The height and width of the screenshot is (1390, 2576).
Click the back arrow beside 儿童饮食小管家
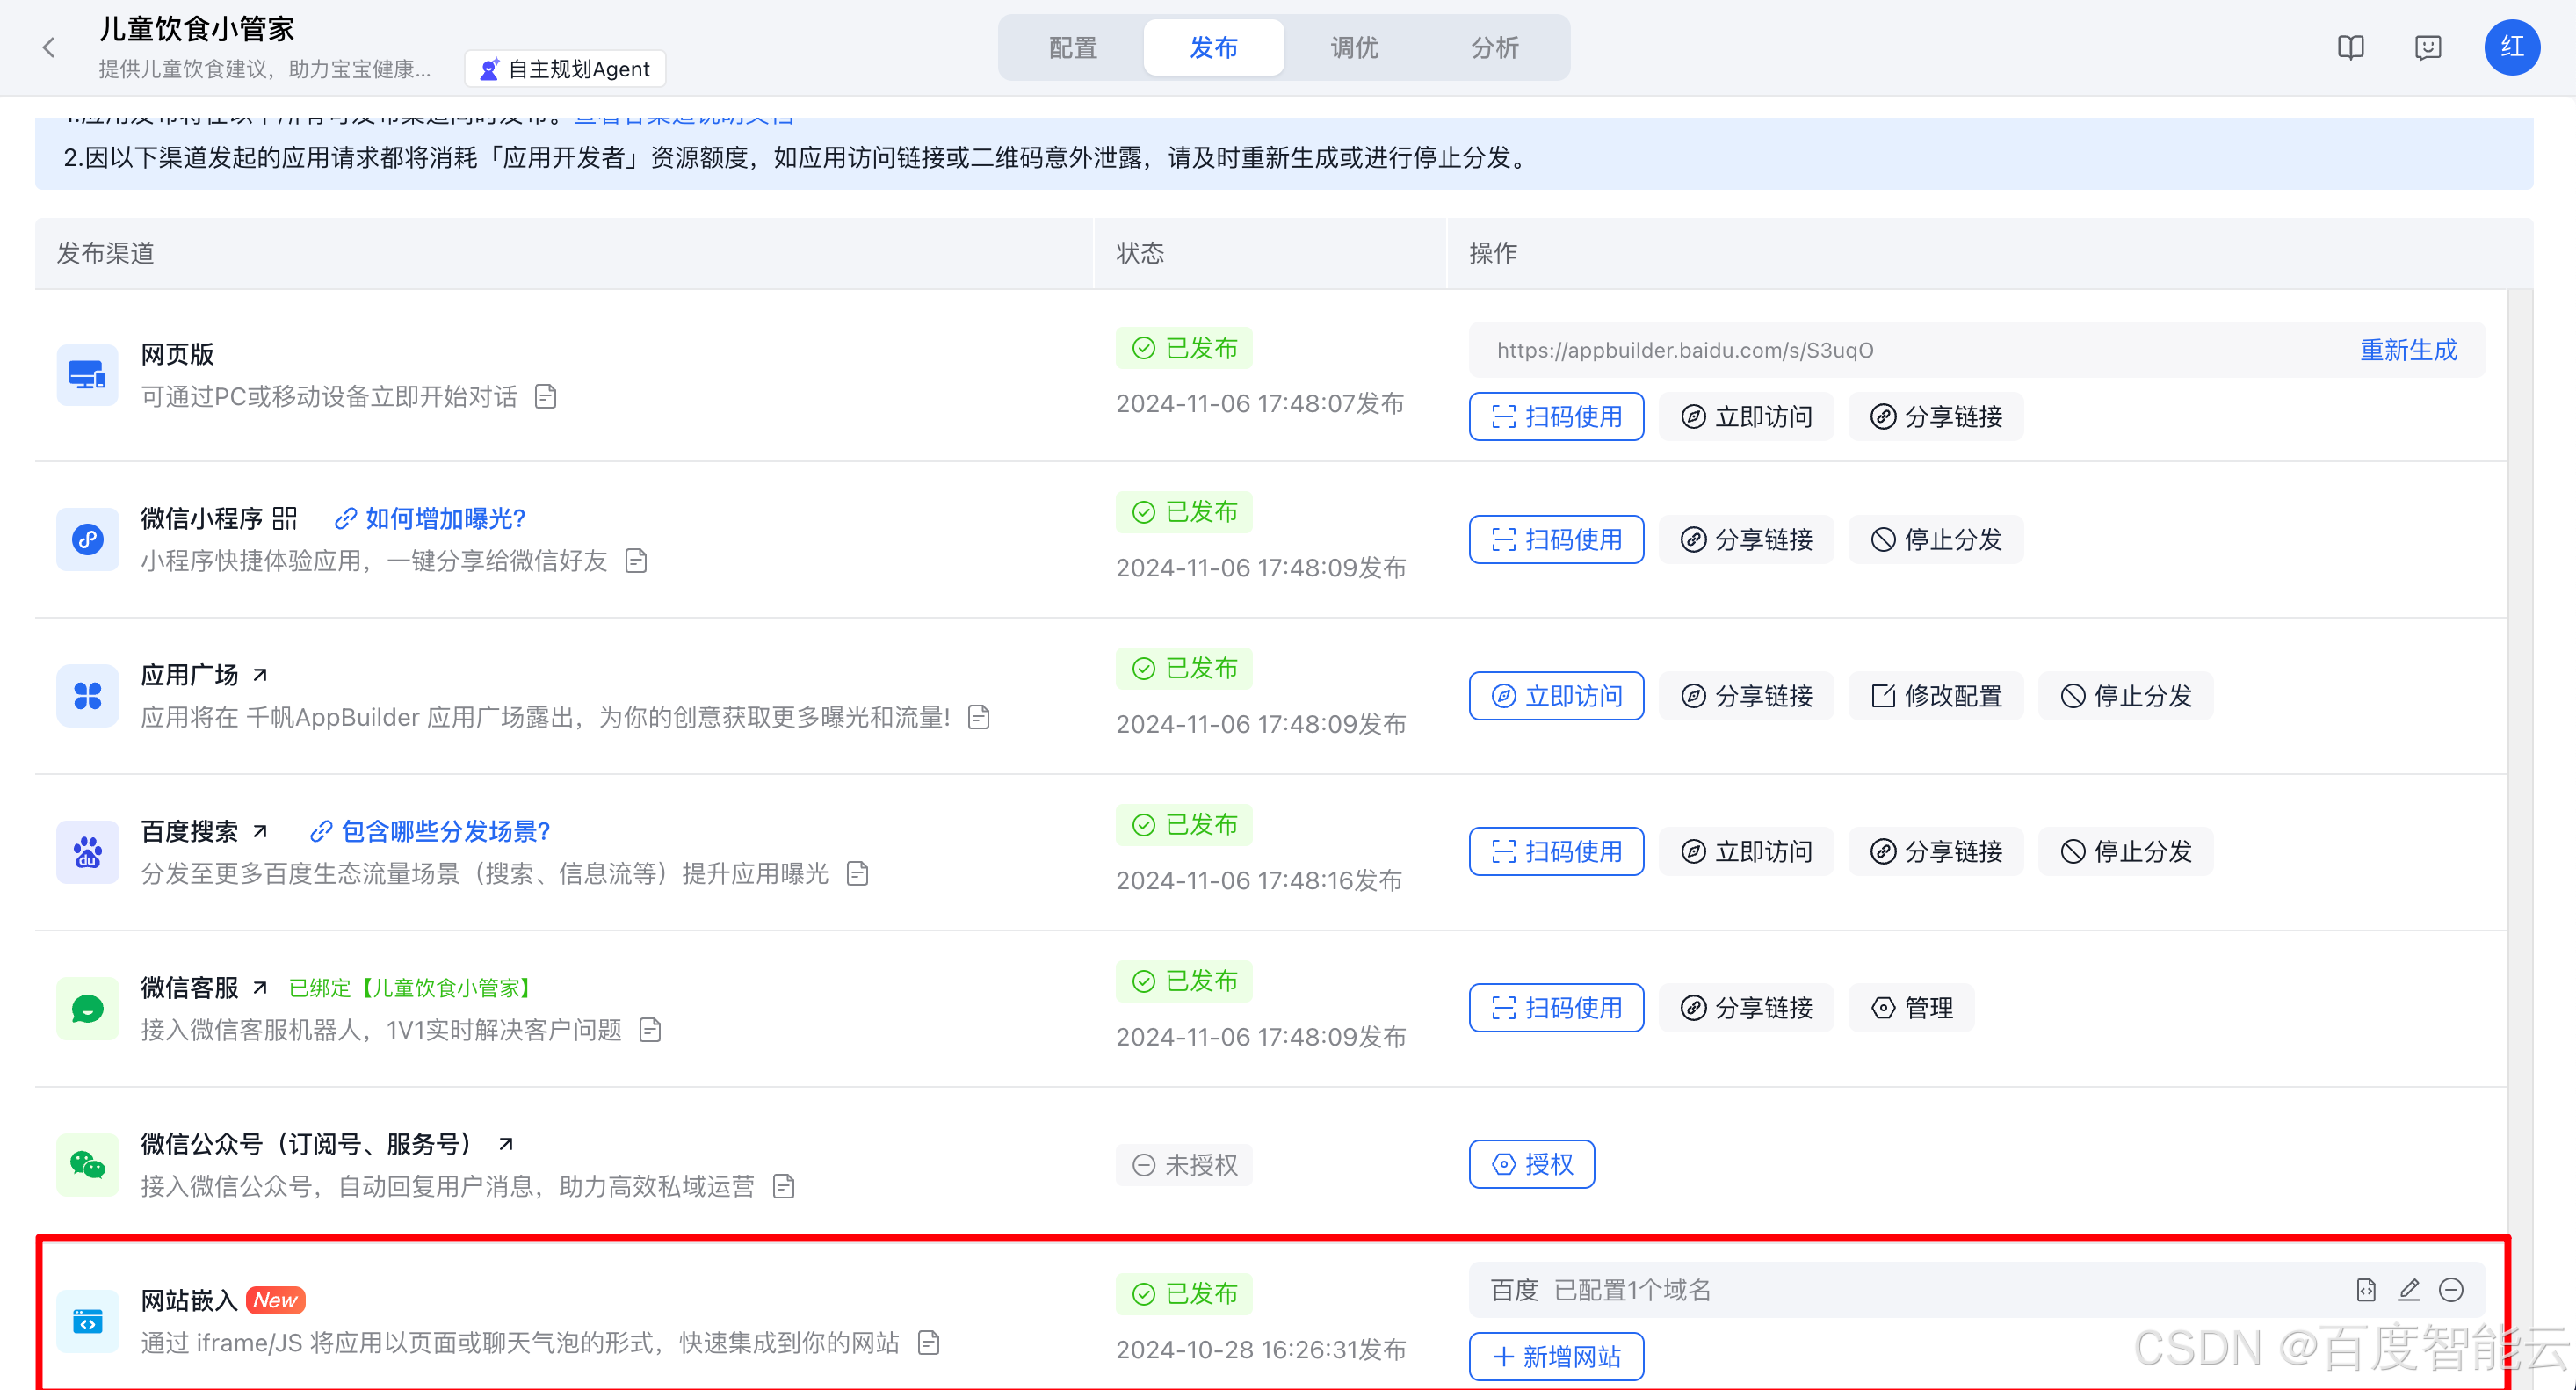(x=49, y=47)
